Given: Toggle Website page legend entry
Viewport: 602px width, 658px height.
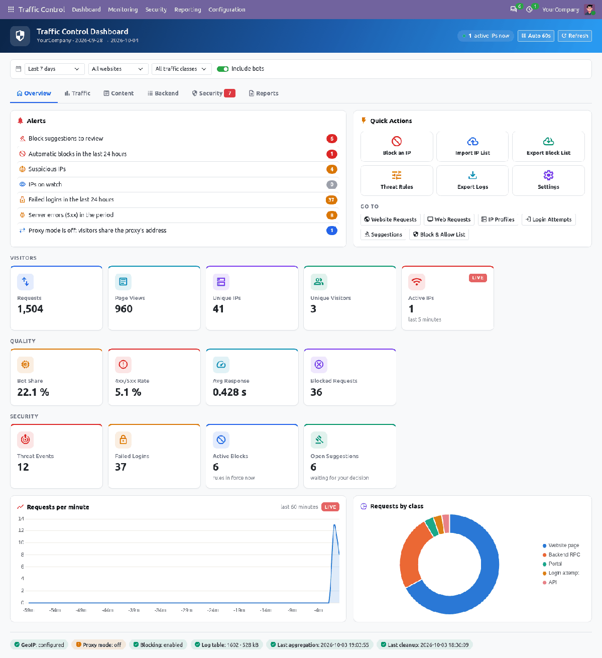Looking at the screenshot, I should pyautogui.click(x=561, y=545).
